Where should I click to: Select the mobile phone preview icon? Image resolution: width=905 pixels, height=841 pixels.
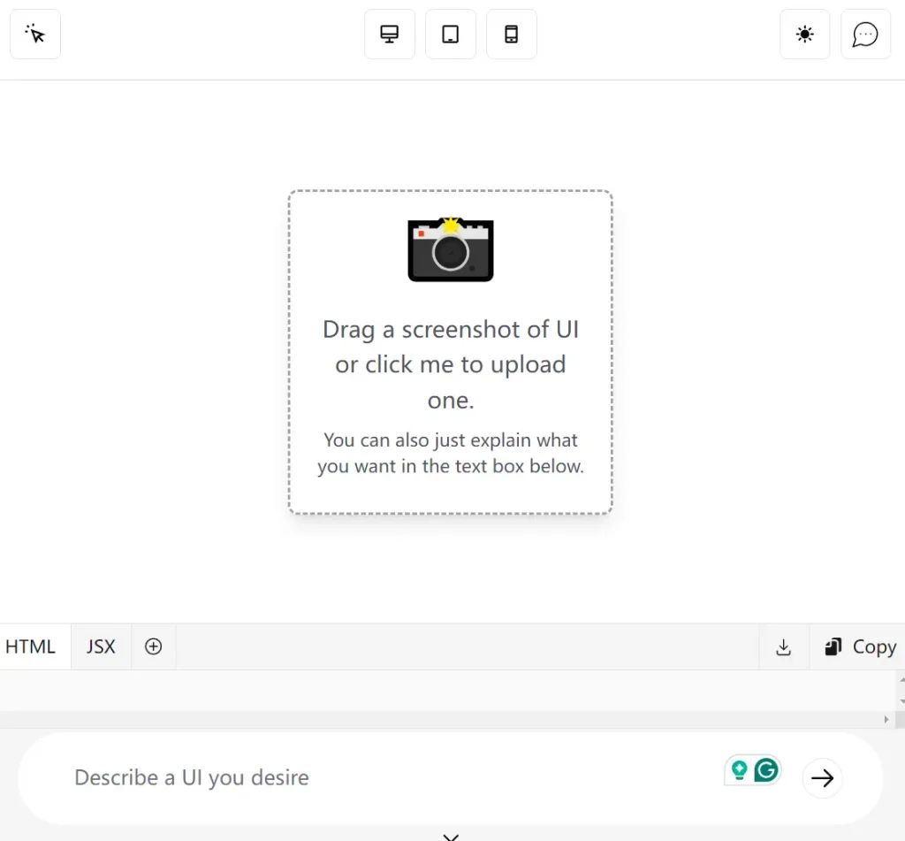[x=512, y=34]
